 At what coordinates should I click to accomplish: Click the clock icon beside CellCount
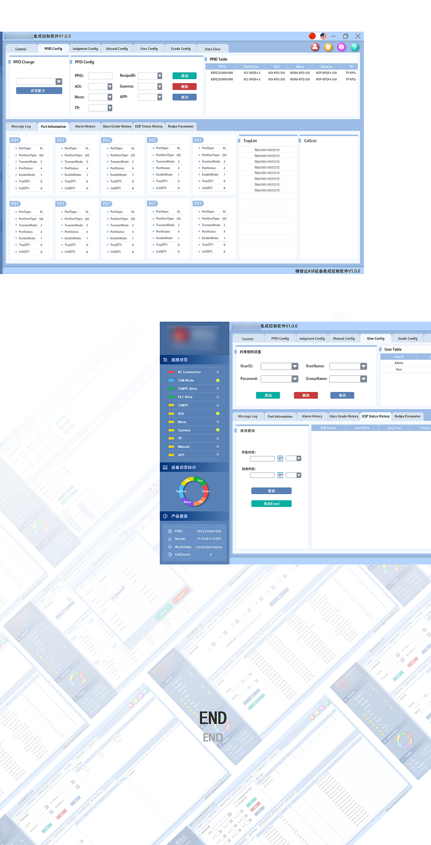pyautogui.click(x=170, y=554)
